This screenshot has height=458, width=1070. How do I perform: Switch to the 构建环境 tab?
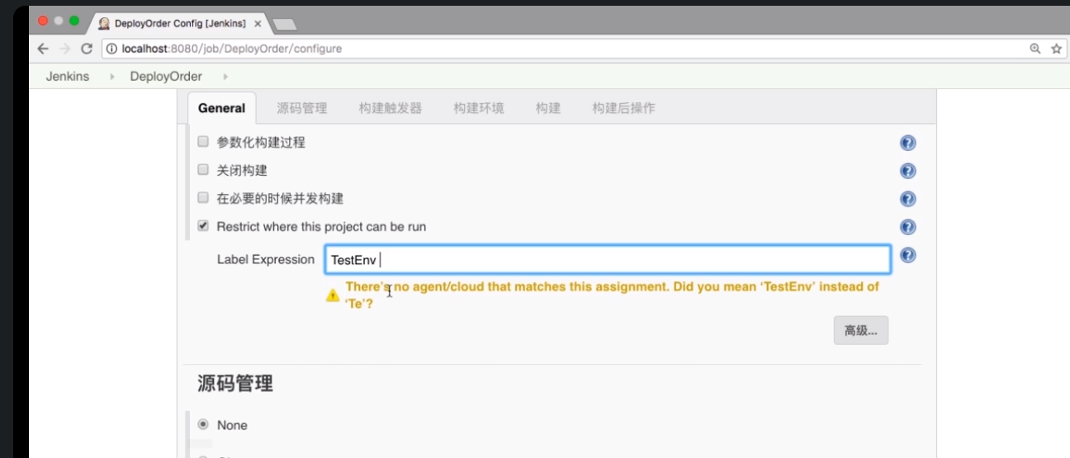tap(479, 108)
